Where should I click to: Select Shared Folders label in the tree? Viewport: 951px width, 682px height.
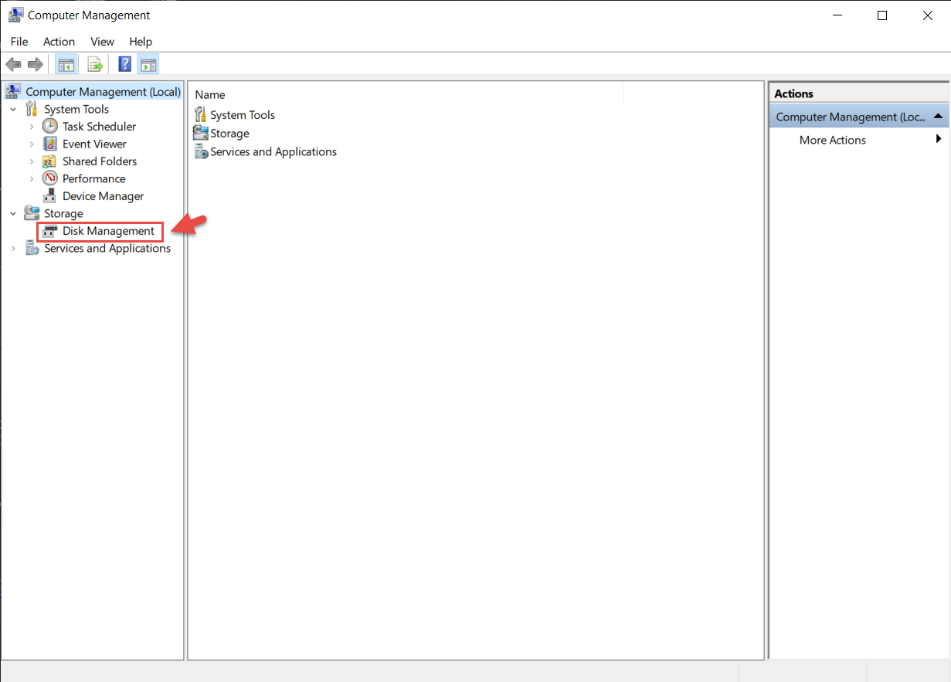pos(100,161)
